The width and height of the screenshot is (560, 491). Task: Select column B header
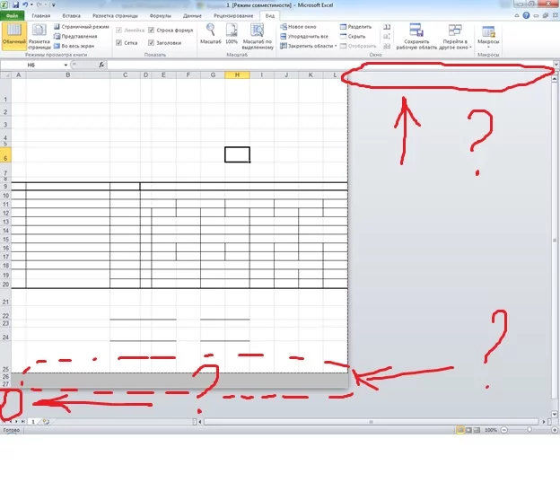pyautogui.click(x=68, y=75)
